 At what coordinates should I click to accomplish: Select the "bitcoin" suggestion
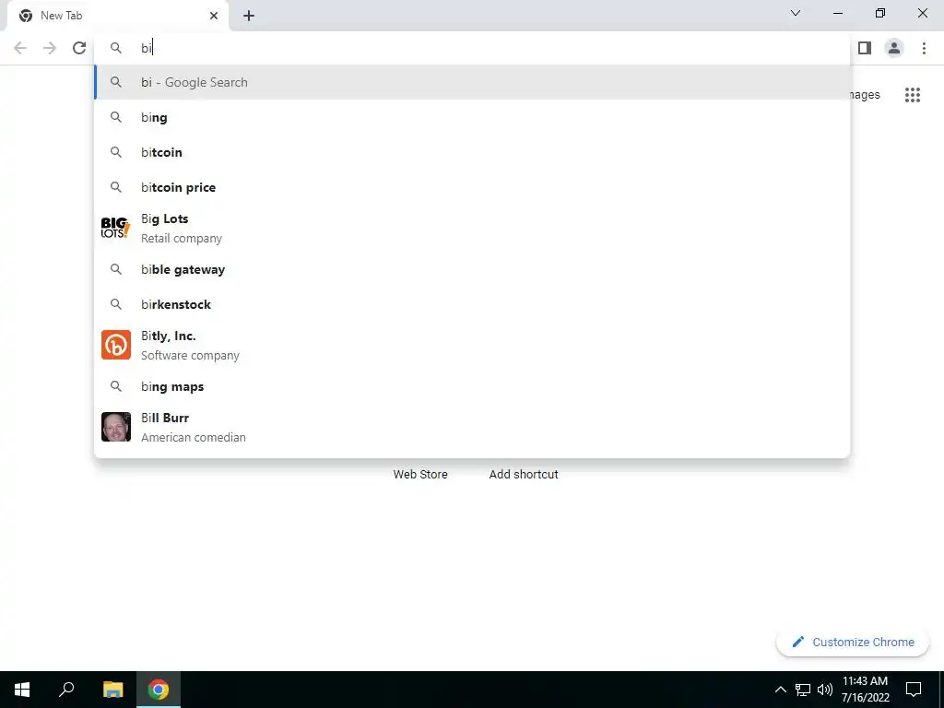click(473, 152)
